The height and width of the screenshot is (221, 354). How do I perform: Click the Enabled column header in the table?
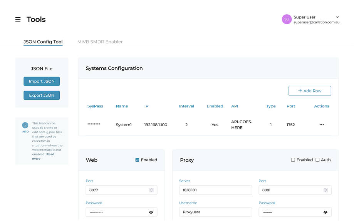215,106
